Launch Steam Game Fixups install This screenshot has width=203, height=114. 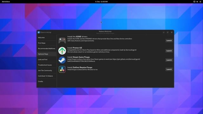pyautogui.click(x=169, y=60)
